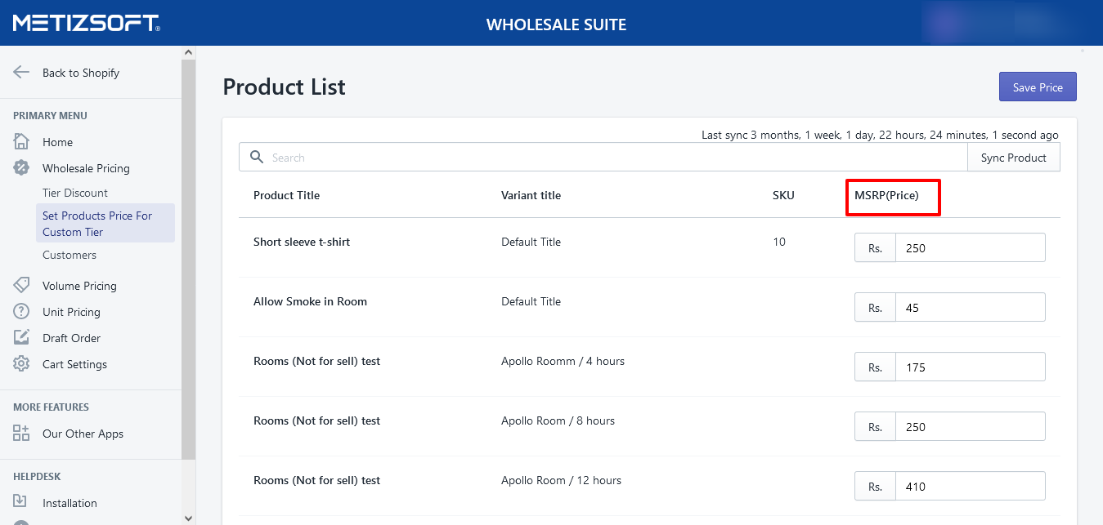Click the Our Other Apps grid icon
1103x525 pixels.
[21, 434]
